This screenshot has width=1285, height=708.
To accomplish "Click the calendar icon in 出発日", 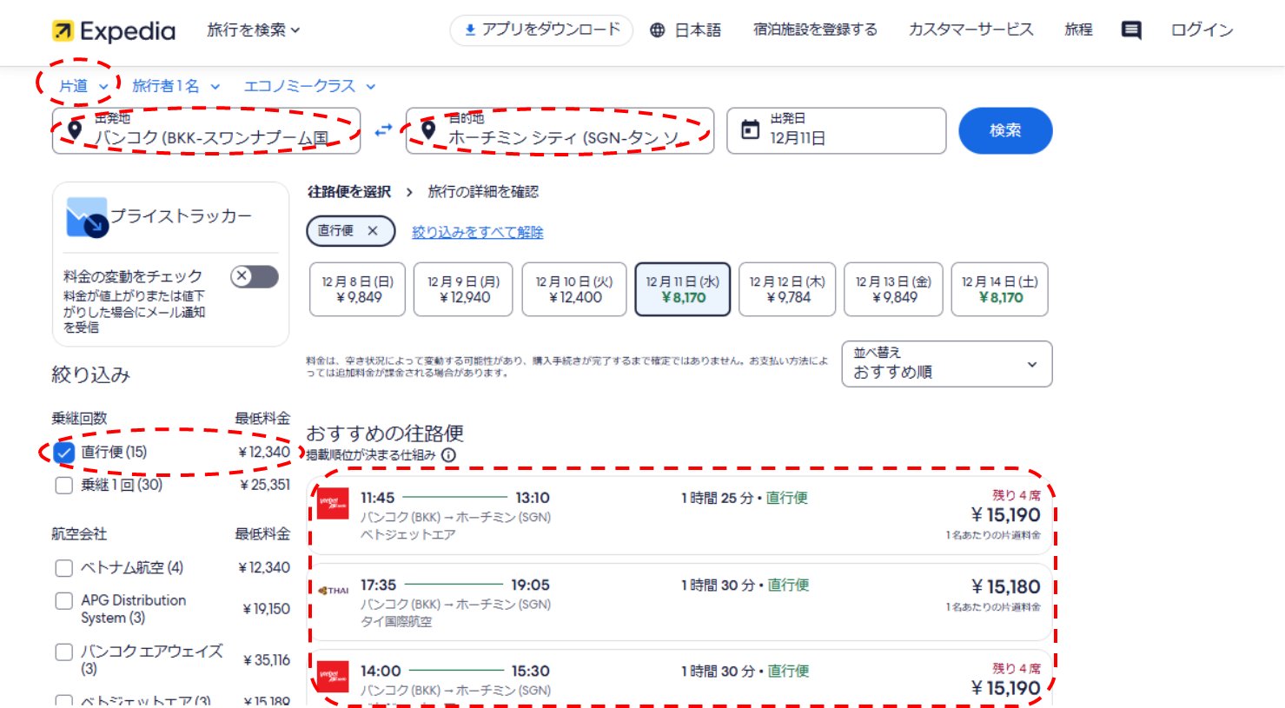I will [x=750, y=130].
